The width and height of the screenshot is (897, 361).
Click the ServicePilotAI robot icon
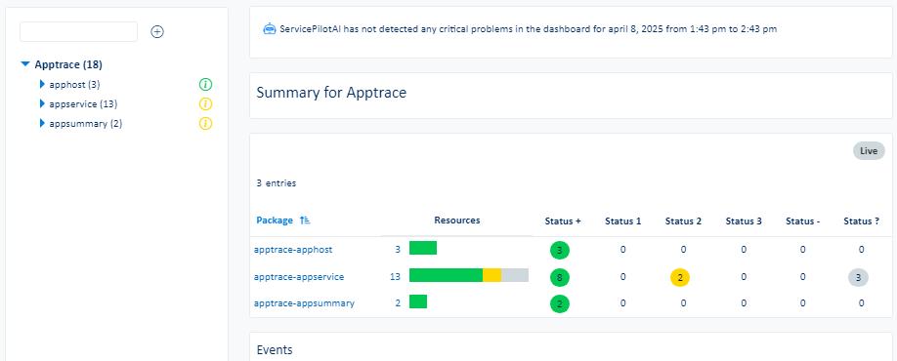[x=270, y=28]
